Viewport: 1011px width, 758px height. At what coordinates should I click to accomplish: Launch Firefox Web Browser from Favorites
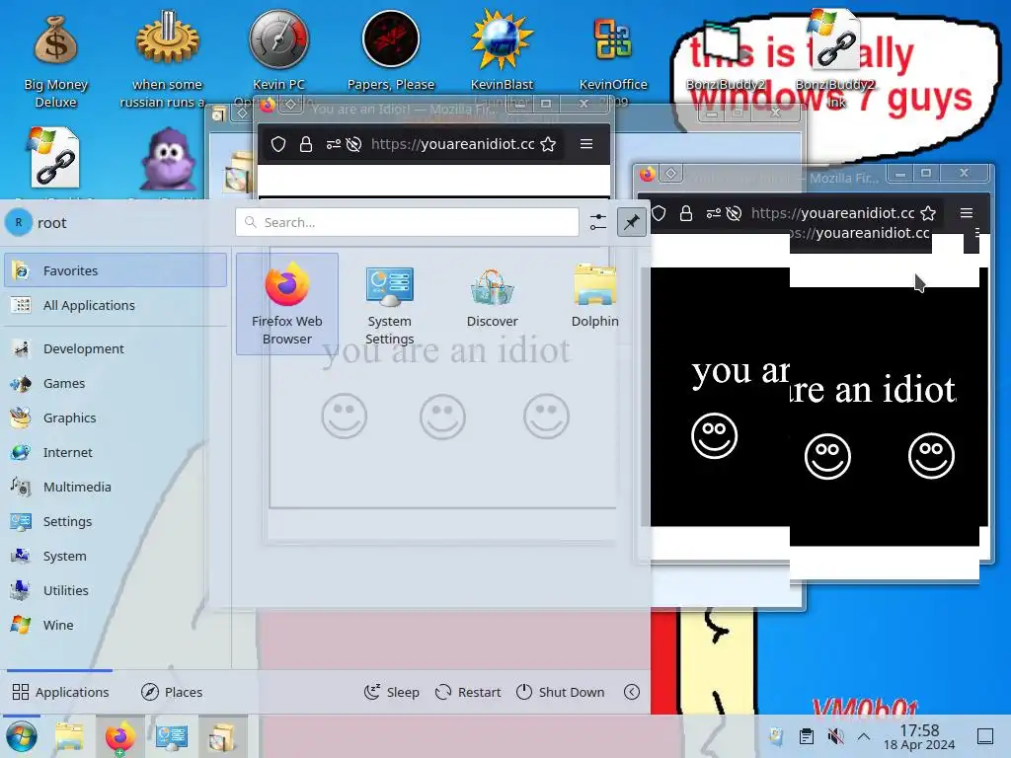(x=287, y=304)
